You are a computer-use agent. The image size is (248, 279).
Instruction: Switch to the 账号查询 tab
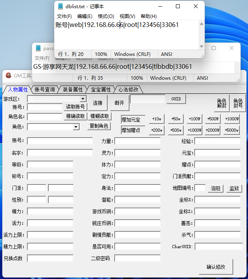pos(45,89)
